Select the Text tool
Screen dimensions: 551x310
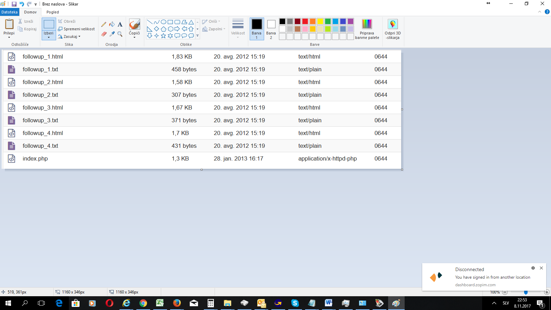coord(120,24)
